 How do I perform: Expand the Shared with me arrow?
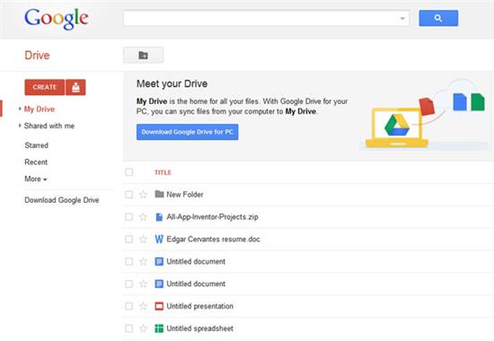coord(20,126)
